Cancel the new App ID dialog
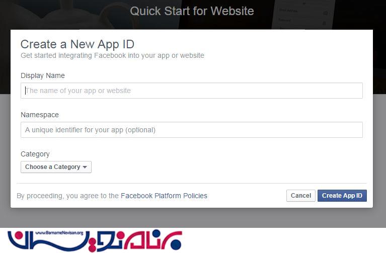Viewport: 386px width, 253px height. pyautogui.click(x=300, y=196)
